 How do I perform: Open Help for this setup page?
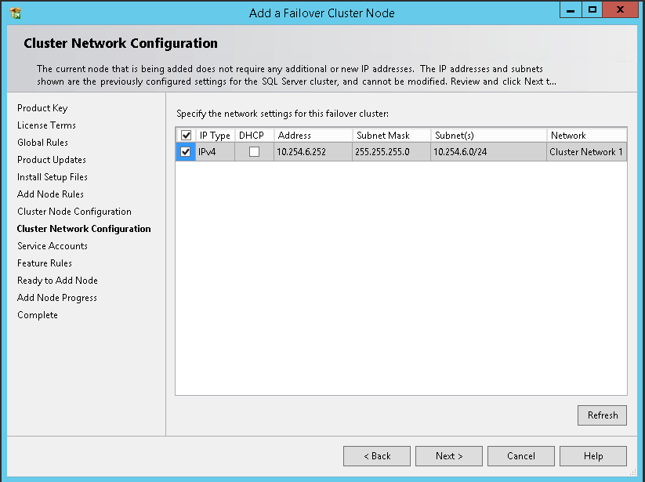click(x=593, y=456)
